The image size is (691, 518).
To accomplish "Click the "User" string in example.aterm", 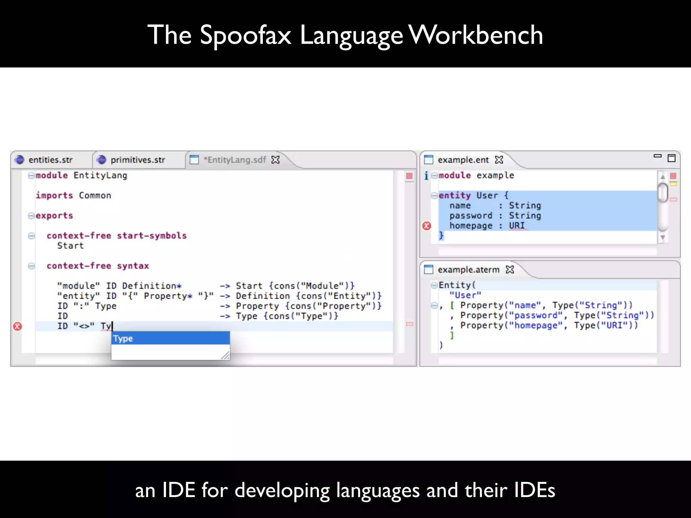I will click(x=465, y=295).
